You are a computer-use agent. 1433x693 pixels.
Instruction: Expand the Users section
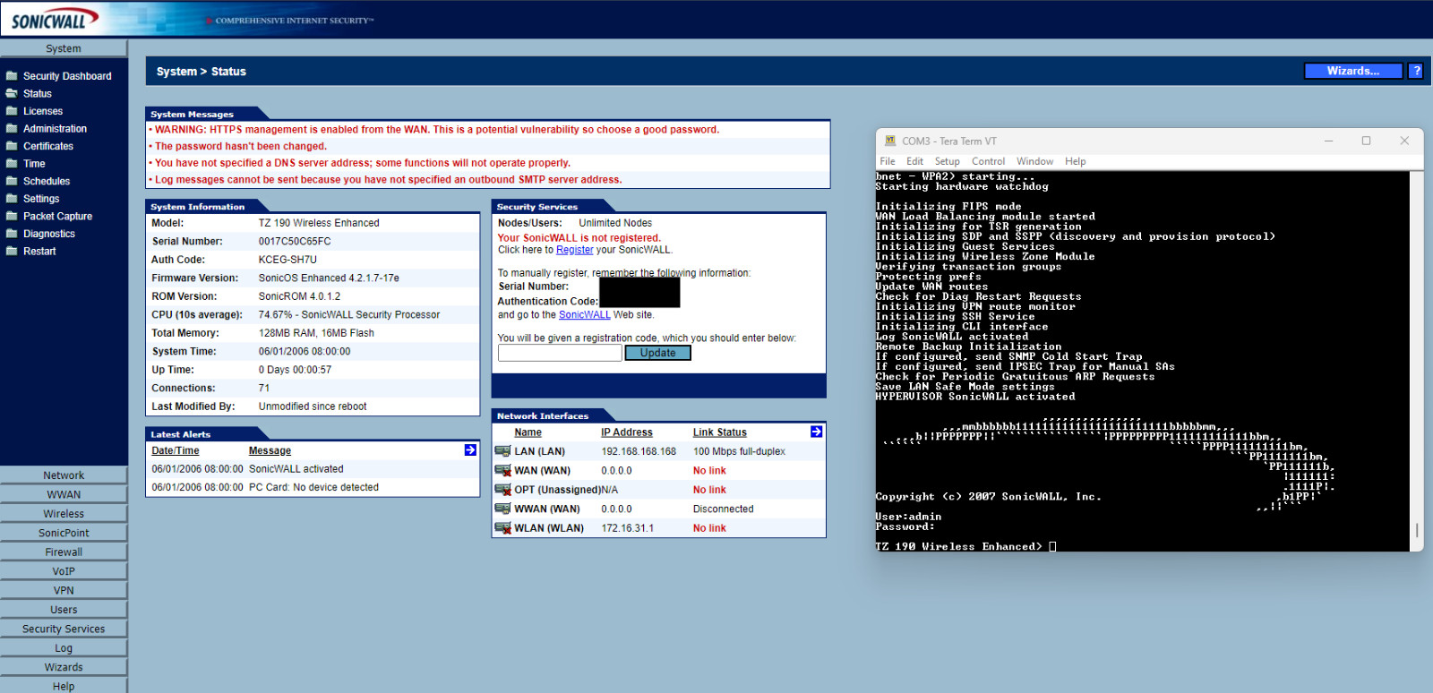point(64,610)
